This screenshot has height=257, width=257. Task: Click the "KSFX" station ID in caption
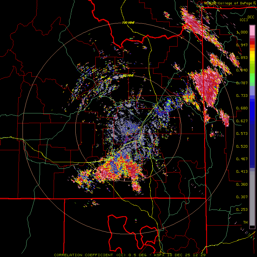pyautogui.click(x=160, y=255)
